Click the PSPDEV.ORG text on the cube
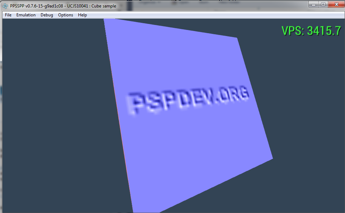The width and height of the screenshot is (345, 213). click(x=187, y=100)
